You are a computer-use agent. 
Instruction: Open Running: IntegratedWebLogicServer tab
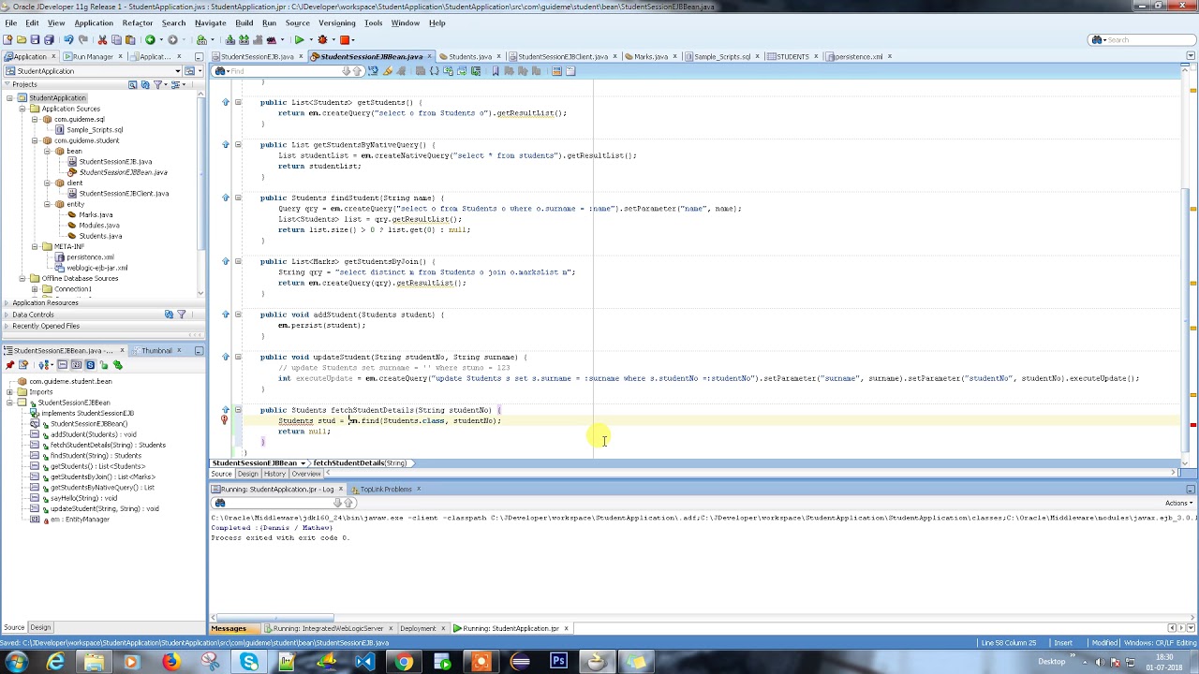click(x=328, y=628)
